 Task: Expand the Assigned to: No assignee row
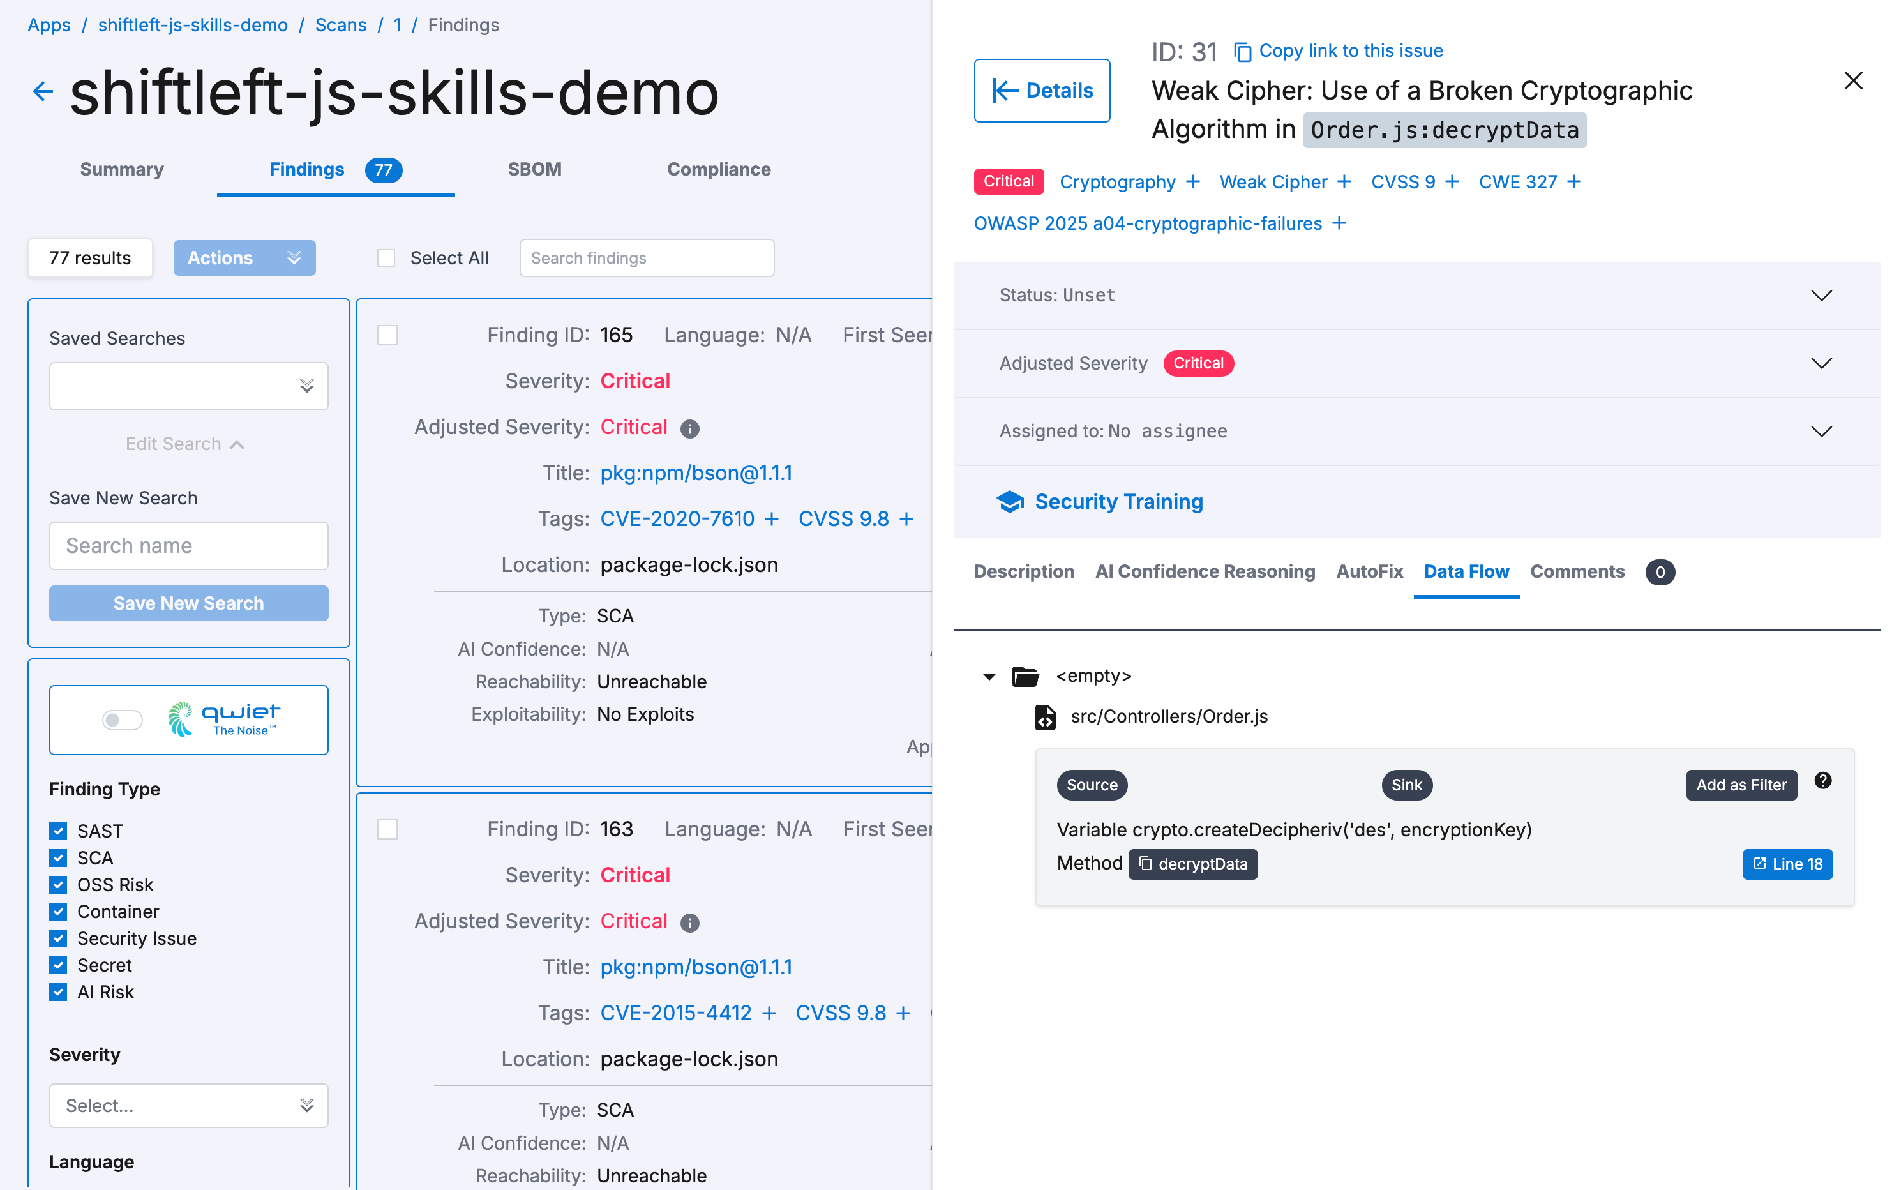(1416, 432)
